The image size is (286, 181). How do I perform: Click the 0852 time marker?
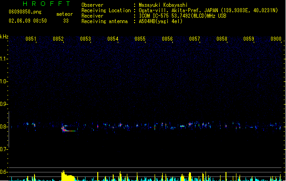click(58, 39)
